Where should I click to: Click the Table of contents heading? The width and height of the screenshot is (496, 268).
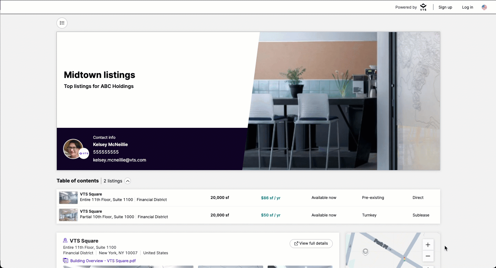[x=78, y=181]
